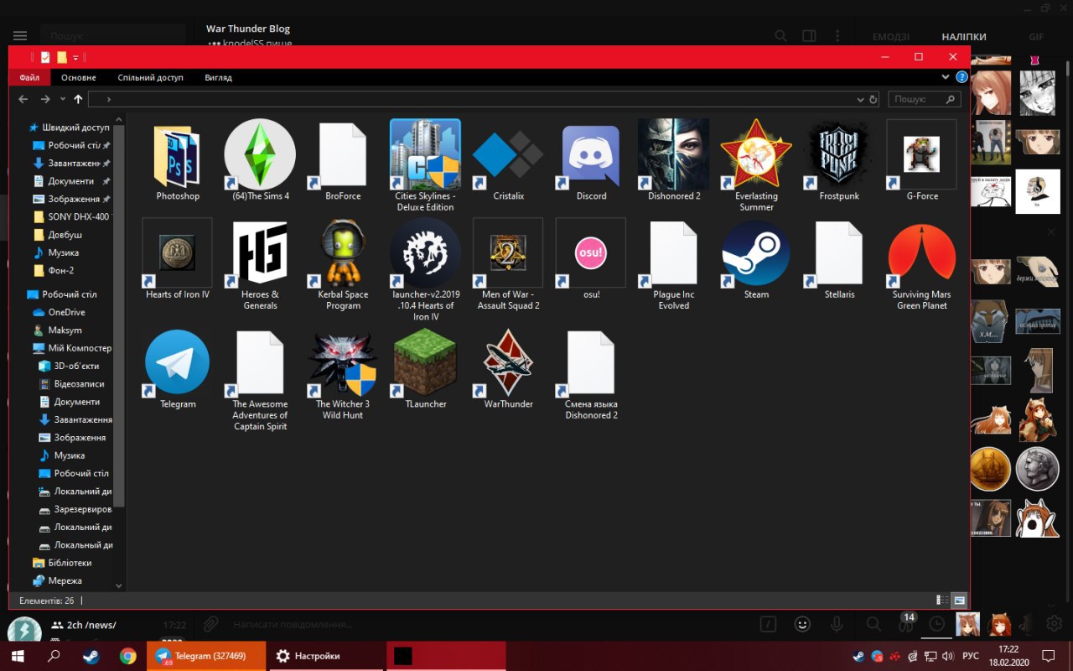Go forward in Explorer navigation
The width and height of the screenshot is (1073, 671).
pos(45,99)
